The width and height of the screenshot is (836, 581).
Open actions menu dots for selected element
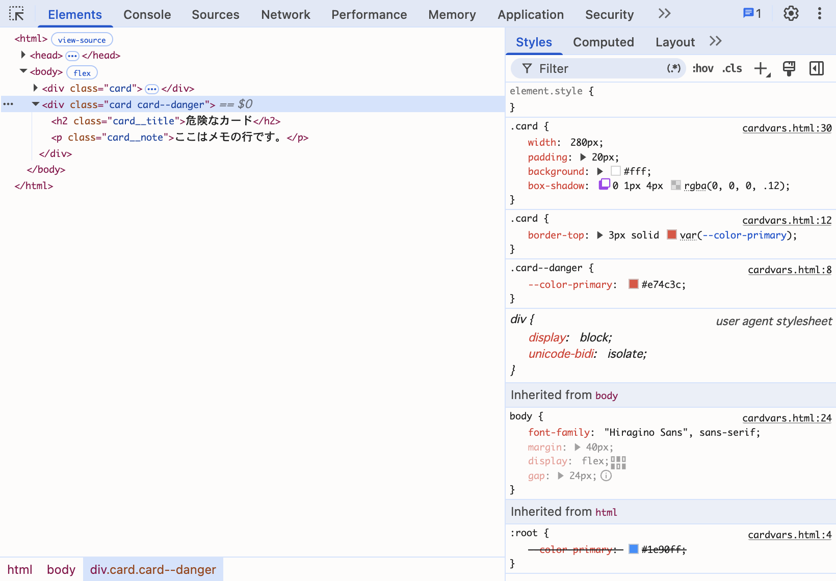[8, 104]
